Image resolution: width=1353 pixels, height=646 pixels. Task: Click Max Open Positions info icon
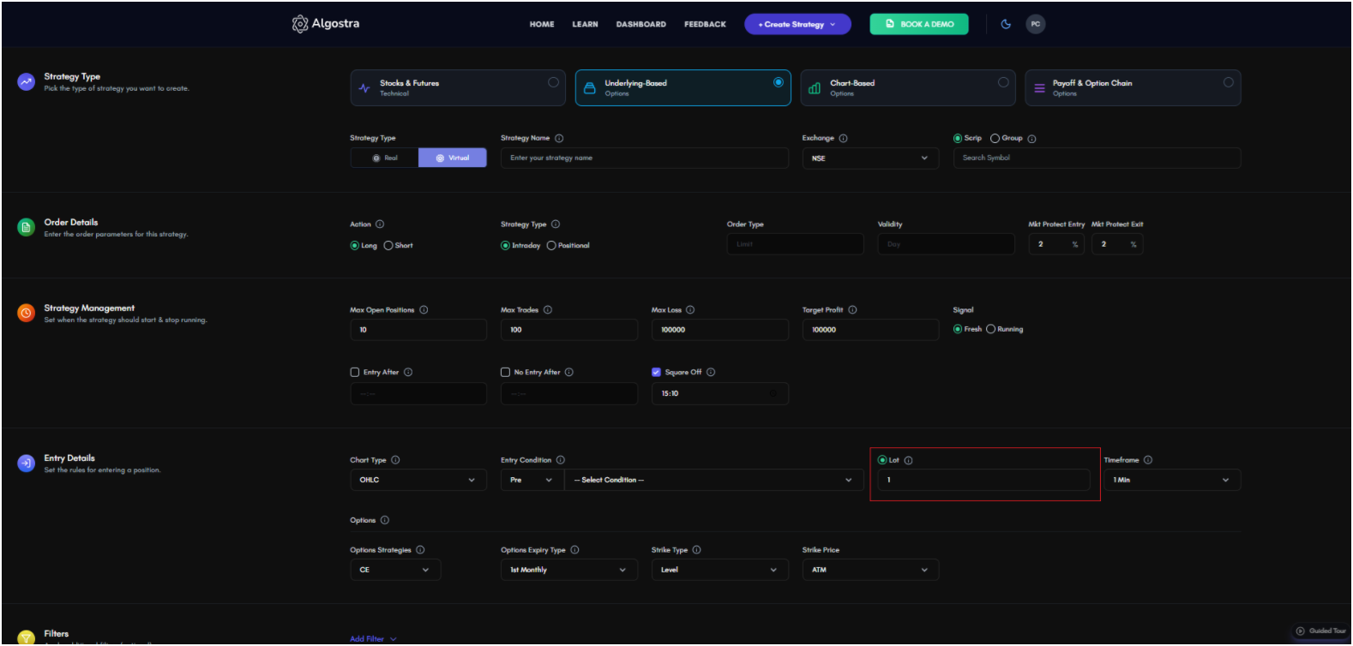(424, 310)
